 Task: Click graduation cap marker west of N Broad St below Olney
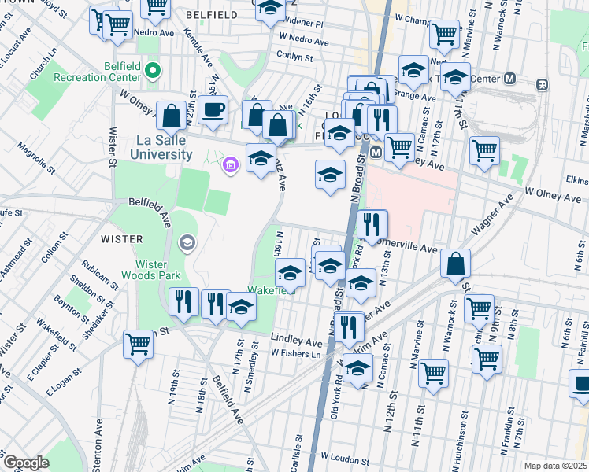pyautogui.click(x=330, y=177)
